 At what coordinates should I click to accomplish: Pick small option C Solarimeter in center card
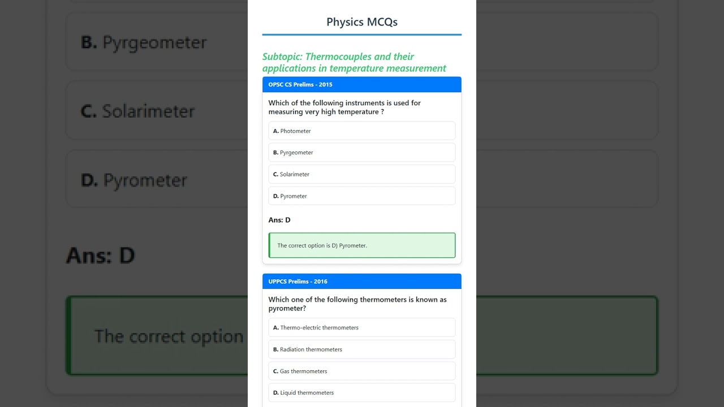click(x=361, y=174)
